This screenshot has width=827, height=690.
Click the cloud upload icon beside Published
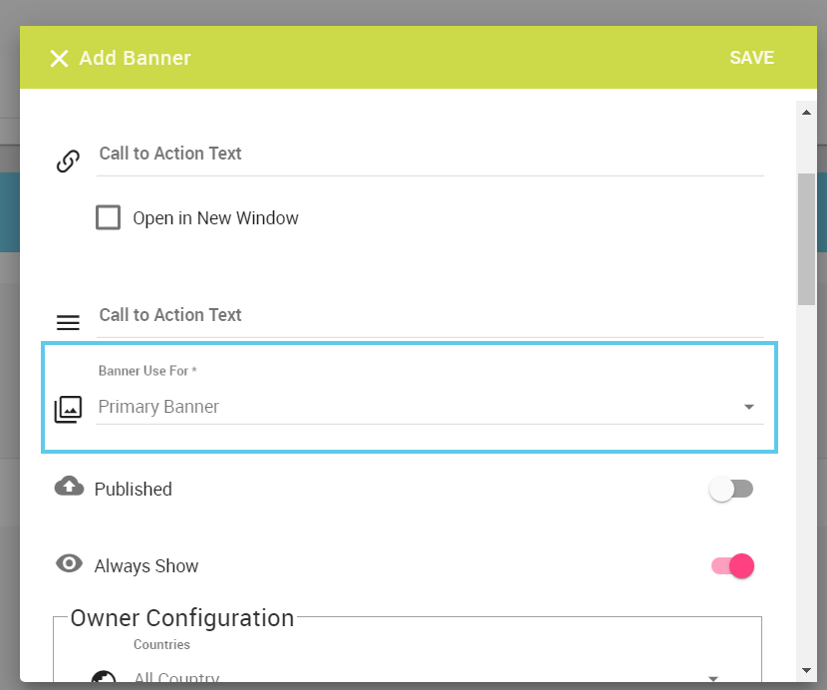coord(69,487)
